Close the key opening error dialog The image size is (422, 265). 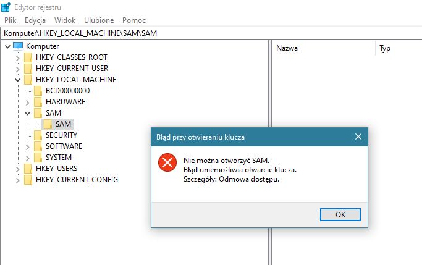(x=358, y=137)
